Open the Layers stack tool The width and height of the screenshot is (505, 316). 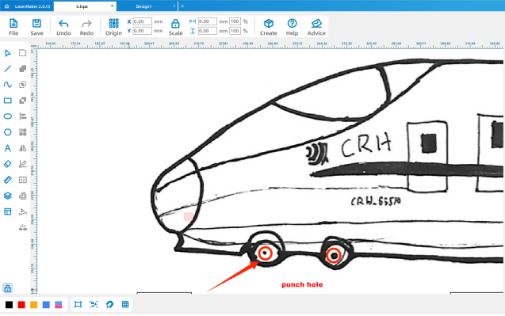coord(8,196)
